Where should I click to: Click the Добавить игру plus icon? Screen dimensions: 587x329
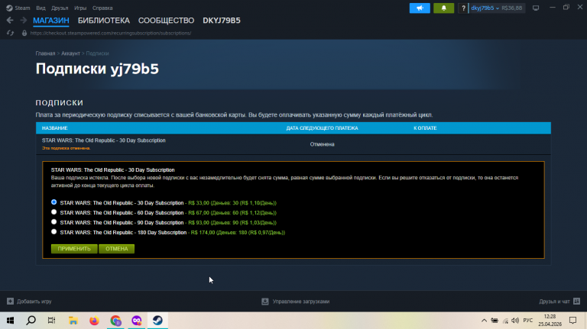(x=10, y=302)
